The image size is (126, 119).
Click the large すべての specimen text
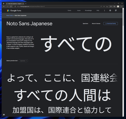[76, 44]
